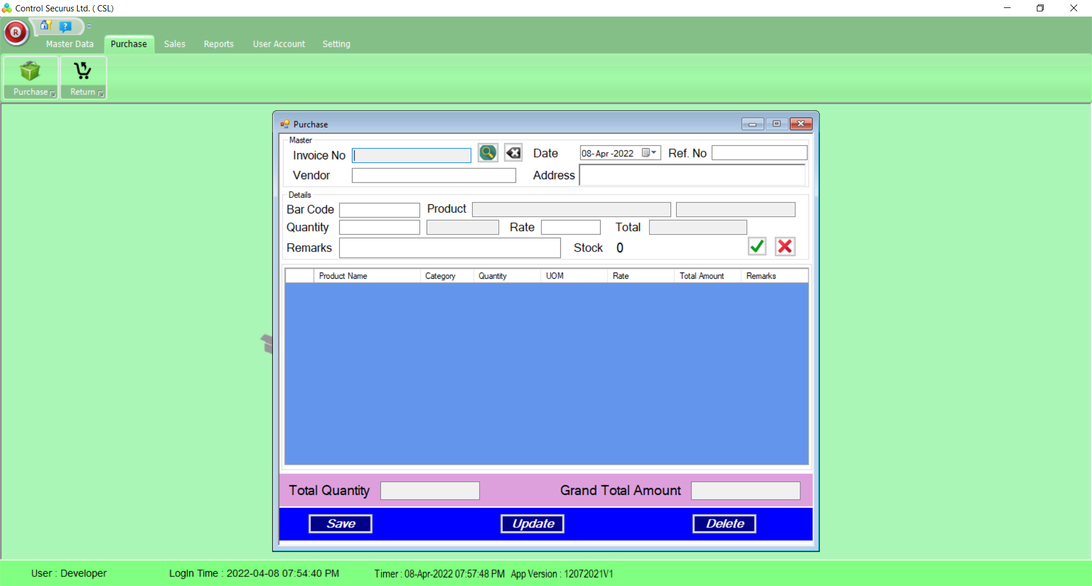Open the Reports tab
The image size is (1092, 586).
click(218, 44)
